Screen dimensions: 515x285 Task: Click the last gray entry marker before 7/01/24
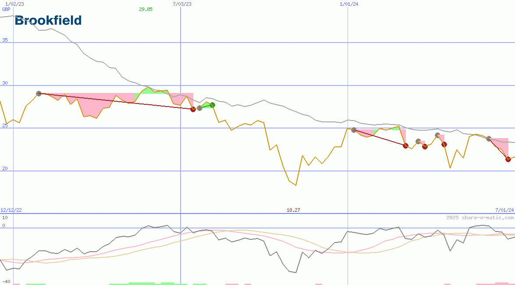pyautogui.click(x=489, y=139)
